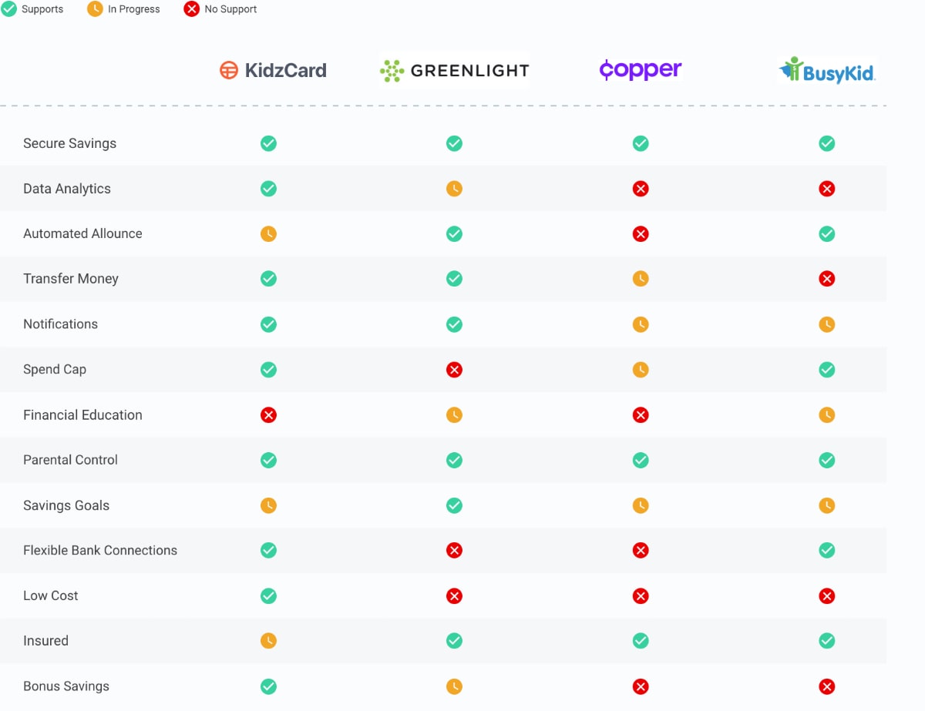925x711 pixels.
Task: Click BusyKid's Low Cost red cross
Action: click(827, 595)
